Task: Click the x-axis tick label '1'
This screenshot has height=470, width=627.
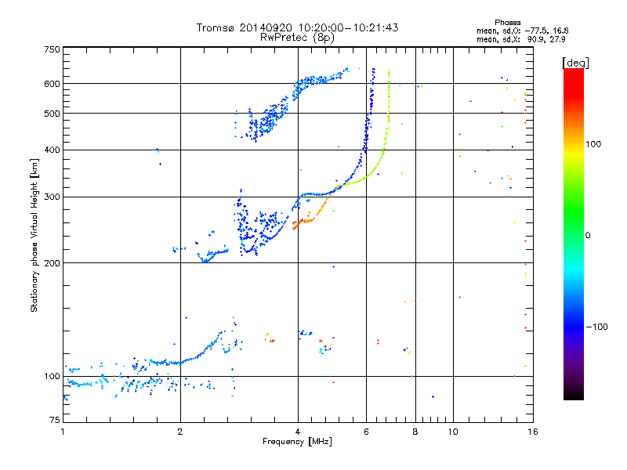Action: 63,432
